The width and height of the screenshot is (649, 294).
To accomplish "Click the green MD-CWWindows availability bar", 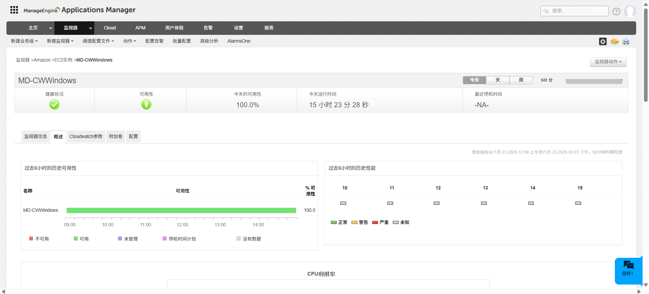I will 181,210.
